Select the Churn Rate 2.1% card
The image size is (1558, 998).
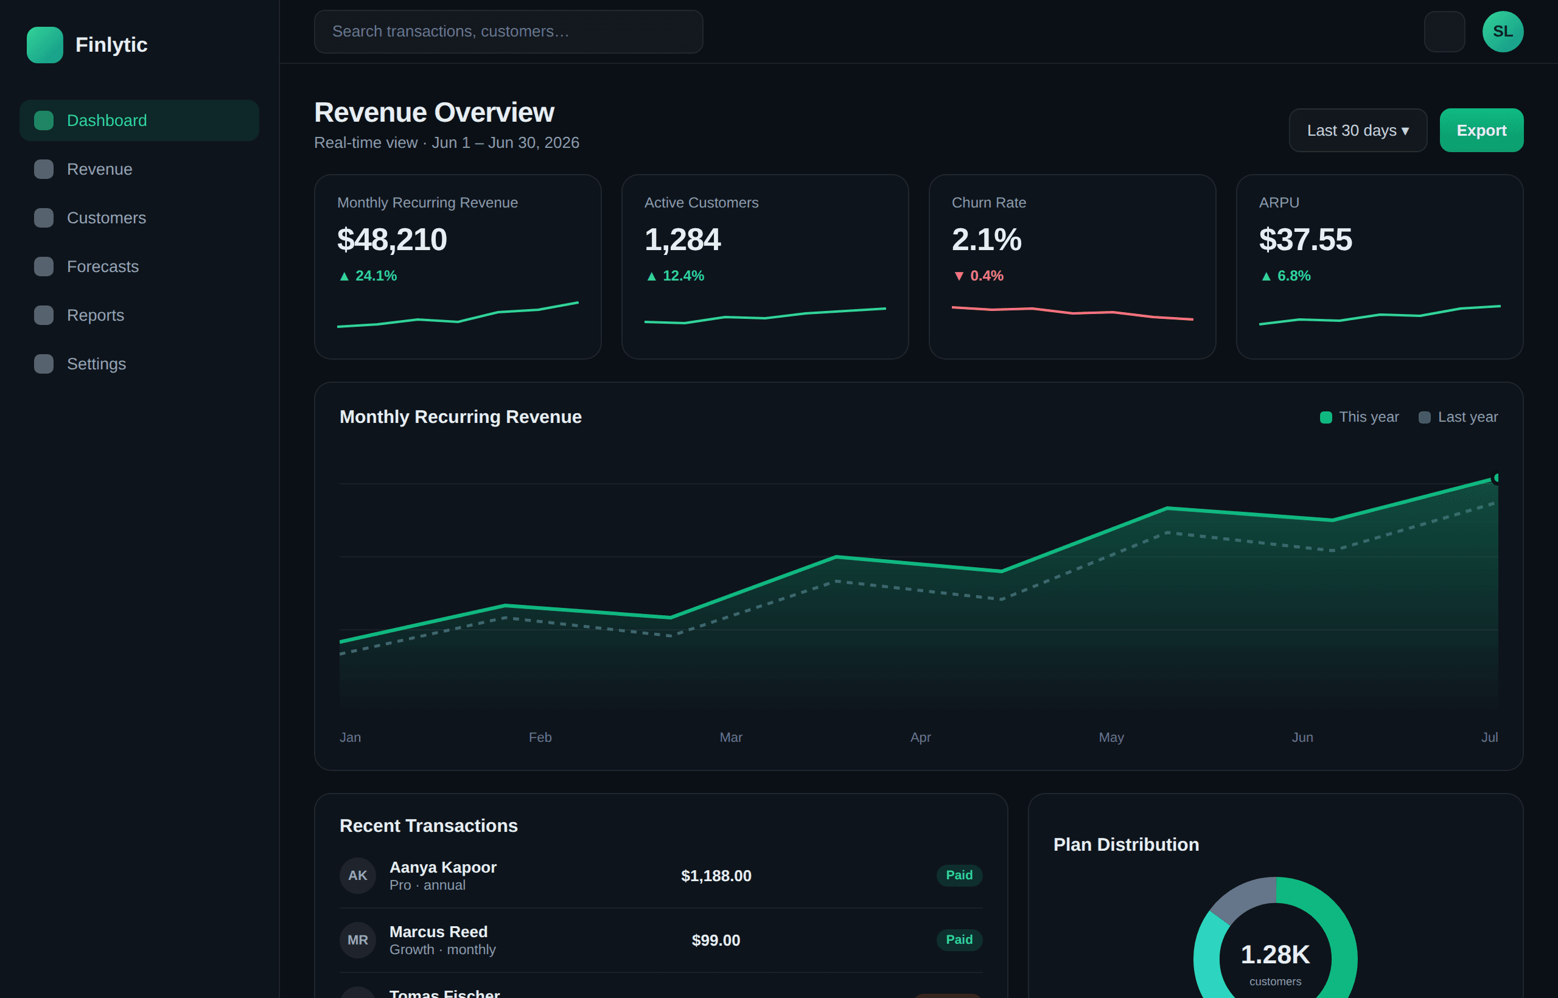(x=1072, y=267)
